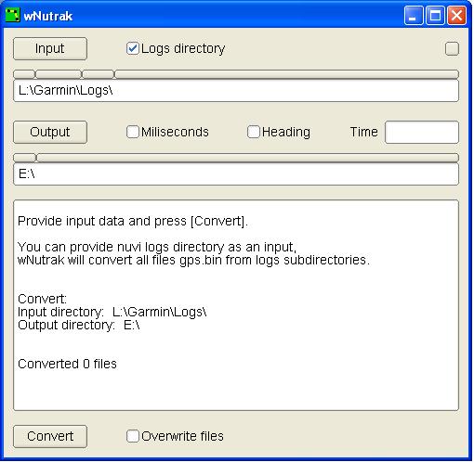Click the 'Converted 0 files' log line
This screenshot has height=462, width=474.
(67, 364)
